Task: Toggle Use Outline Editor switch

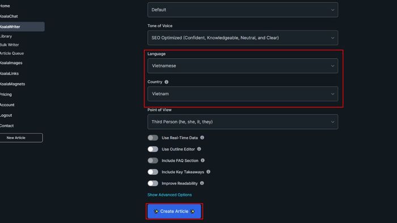Action: click(153, 149)
